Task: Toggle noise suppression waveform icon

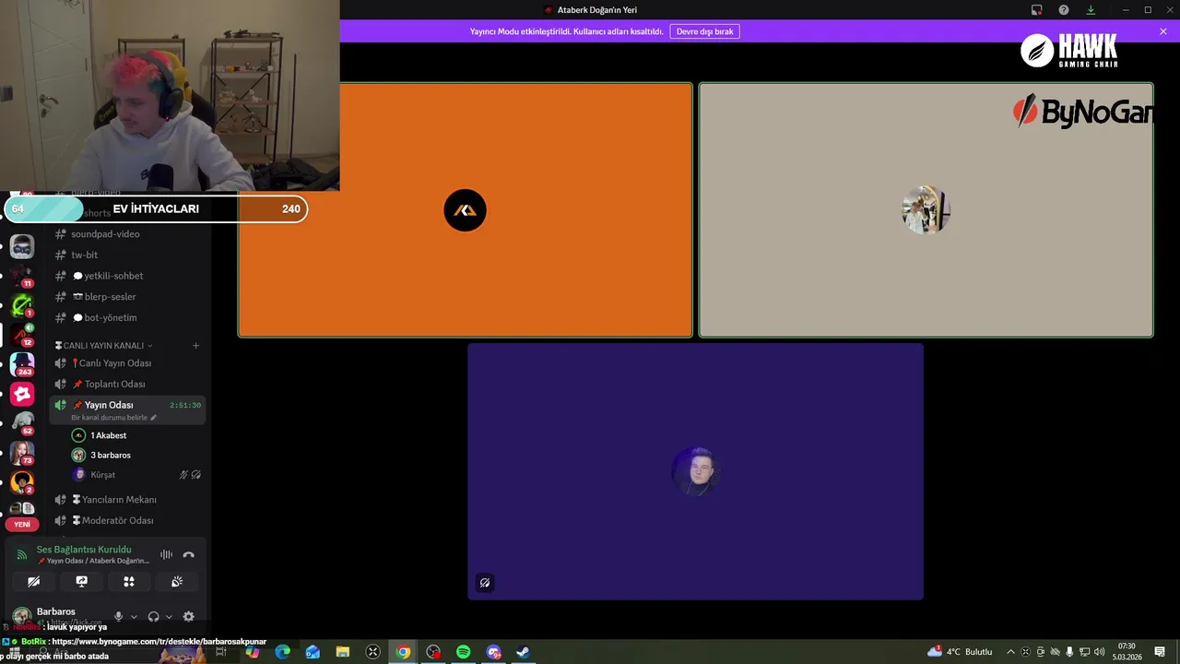Action: 166,554
